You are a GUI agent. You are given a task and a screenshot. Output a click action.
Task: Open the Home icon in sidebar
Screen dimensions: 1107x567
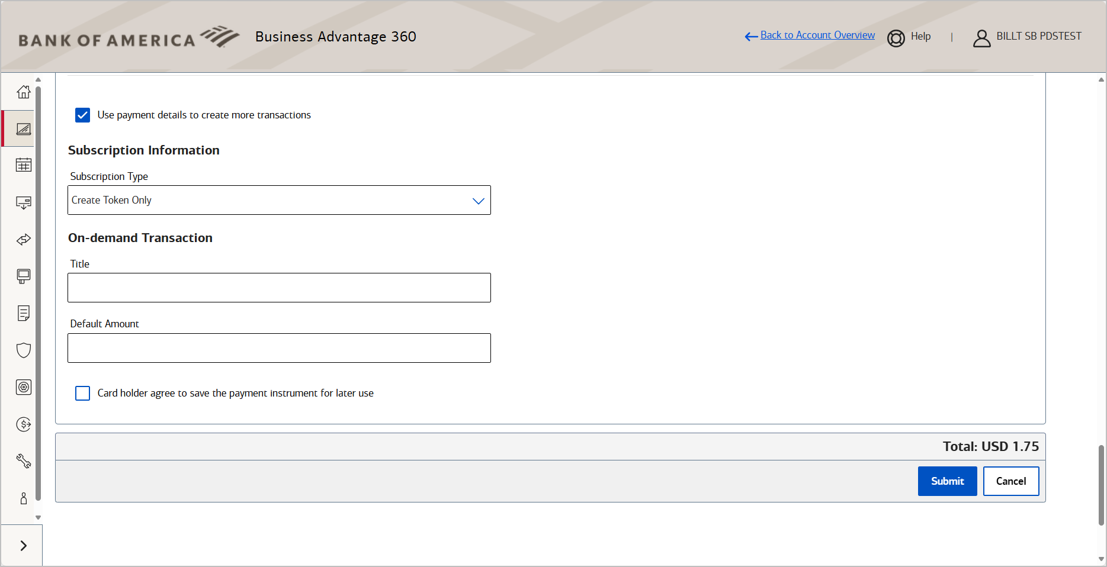24,92
